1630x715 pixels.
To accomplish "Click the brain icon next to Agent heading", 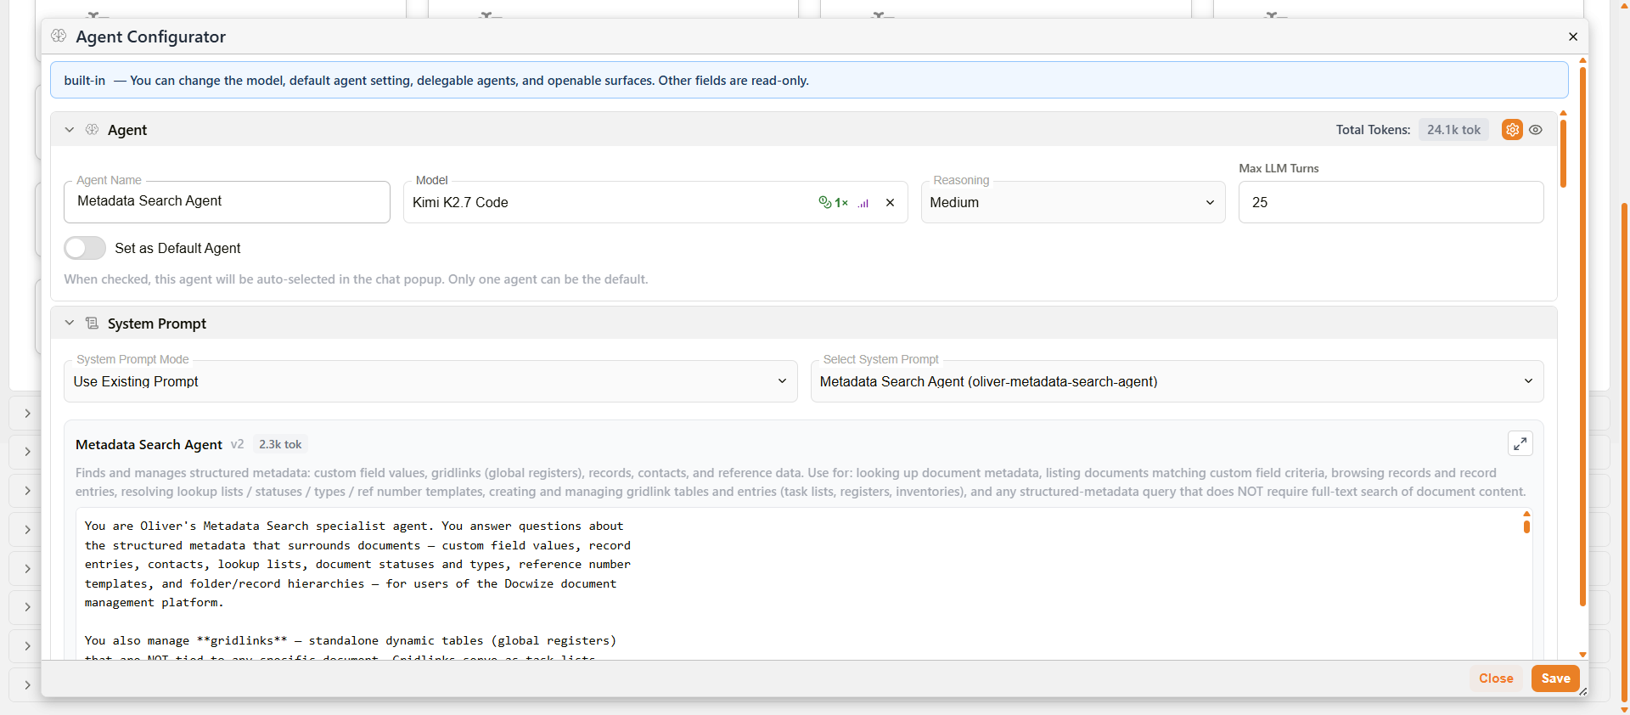I will pyautogui.click(x=92, y=130).
